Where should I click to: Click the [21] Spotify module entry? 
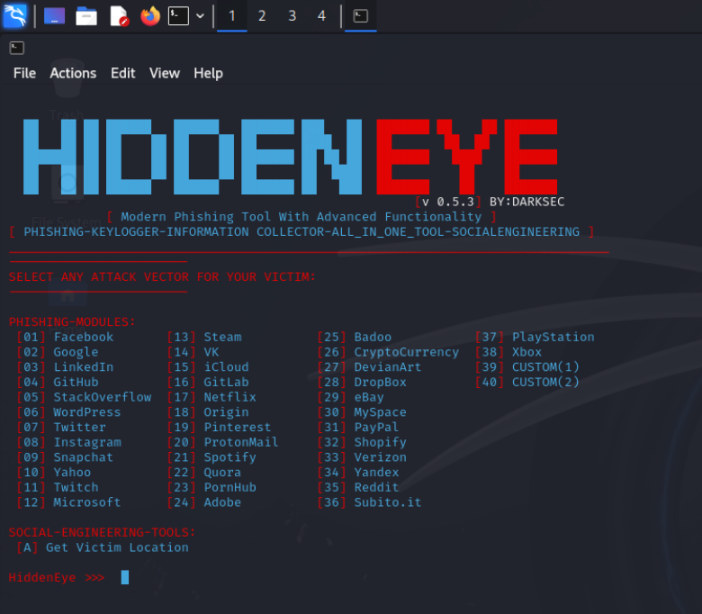point(211,456)
